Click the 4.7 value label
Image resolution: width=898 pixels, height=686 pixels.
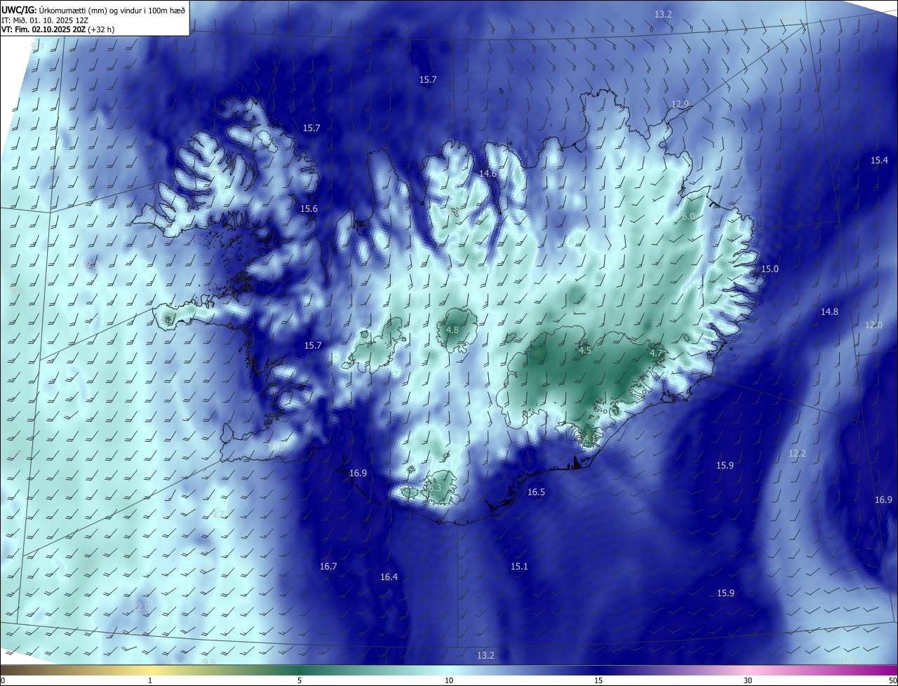click(657, 353)
